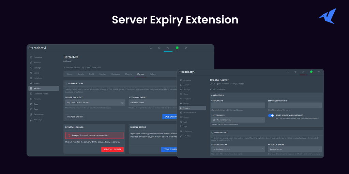
Task: Switch to Startup tab for BetterMC
Action: point(103,74)
